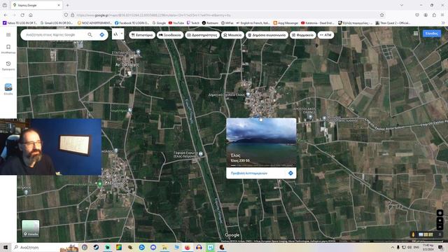Viewport: 448px width, 252px height.
Task: Open English to French bookmark
Action: point(253,23)
